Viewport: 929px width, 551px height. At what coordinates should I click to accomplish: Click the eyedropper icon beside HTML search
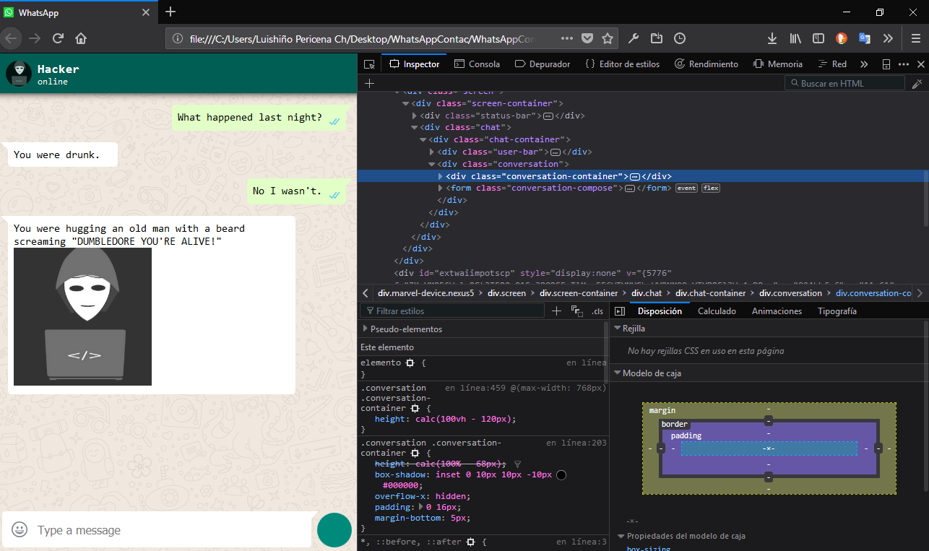point(917,84)
